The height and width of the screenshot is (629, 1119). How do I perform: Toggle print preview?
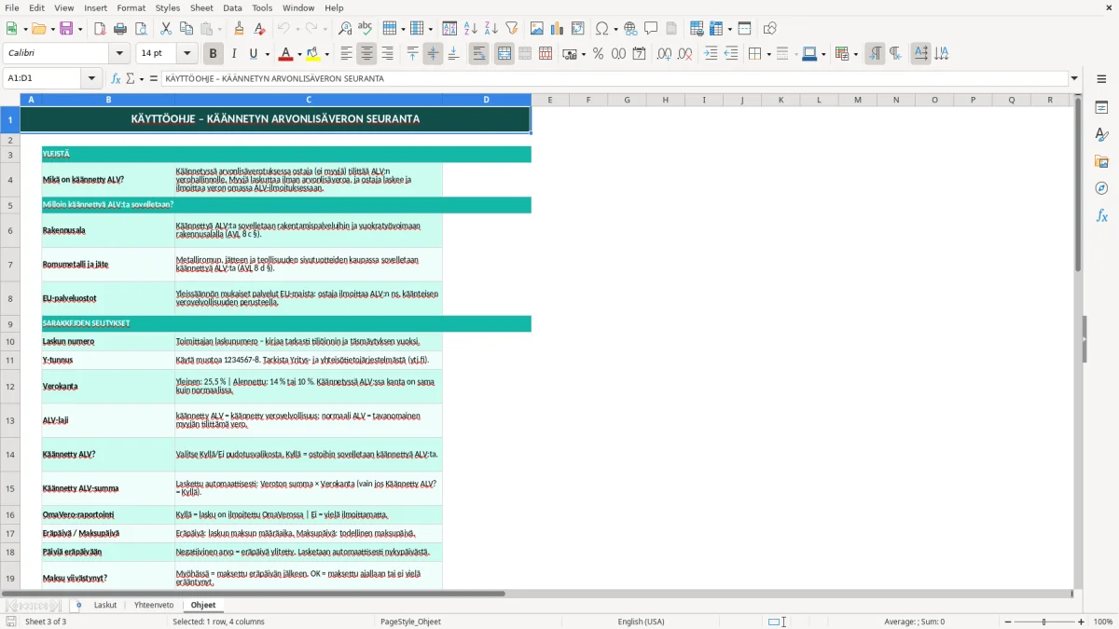(139, 29)
